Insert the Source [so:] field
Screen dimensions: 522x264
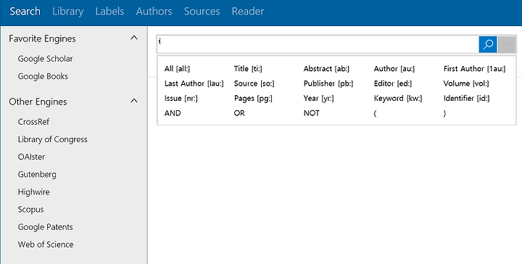pos(254,83)
